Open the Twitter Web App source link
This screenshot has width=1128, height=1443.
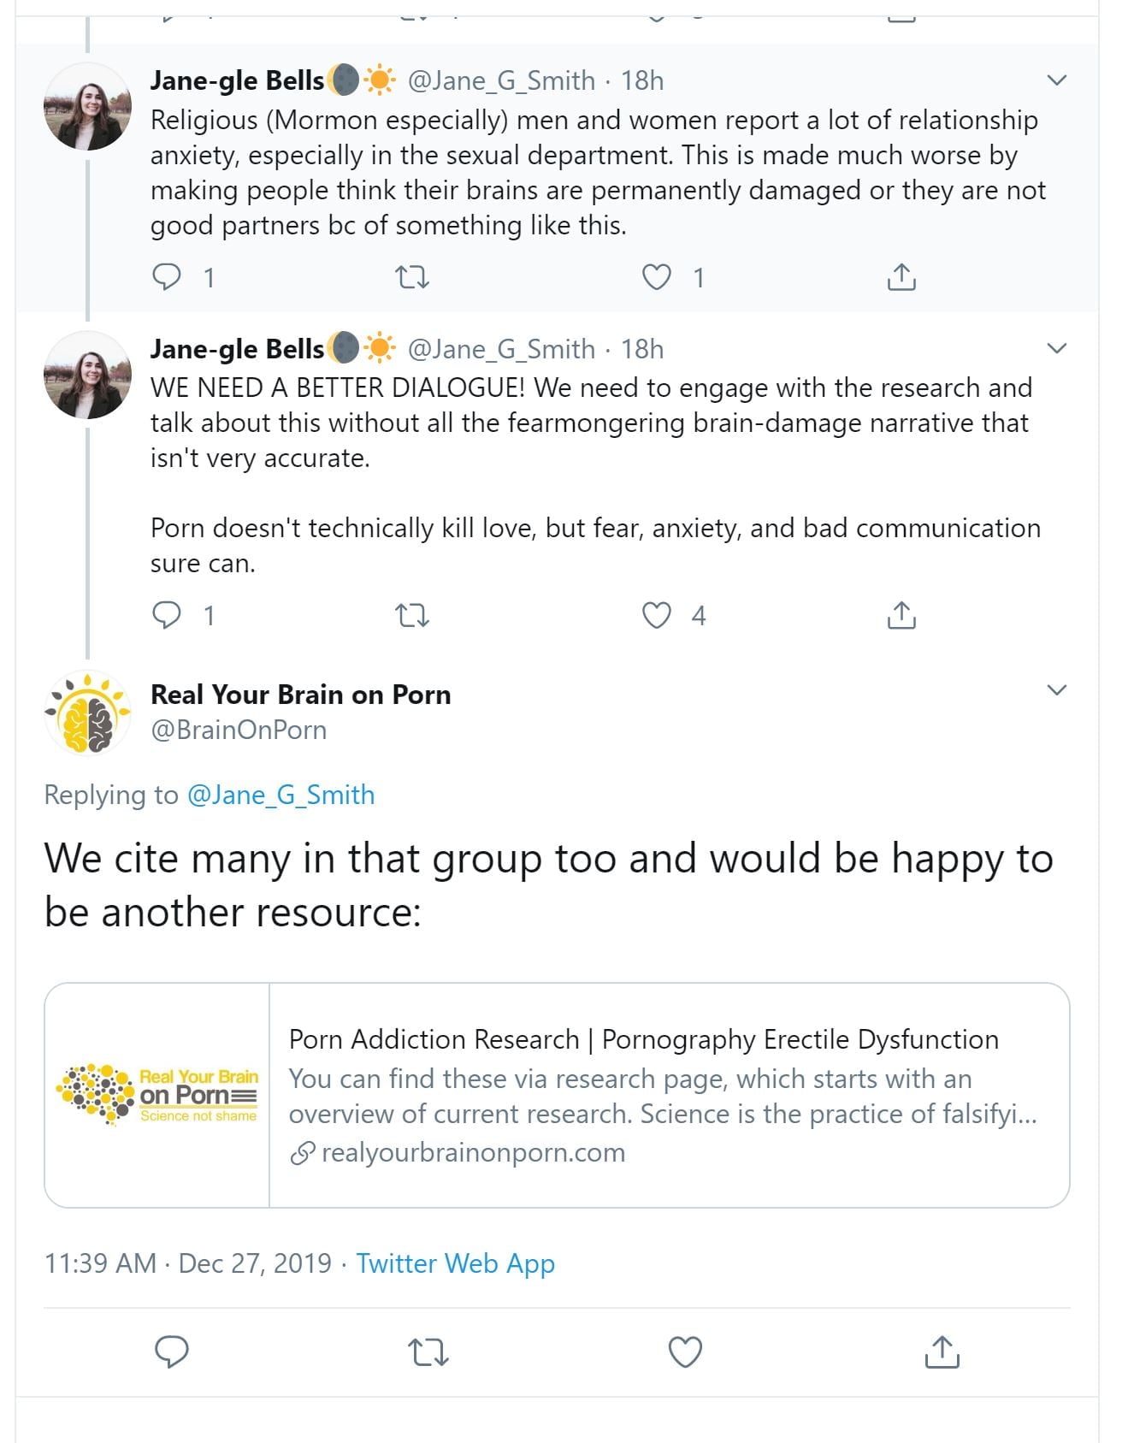(x=455, y=1263)
